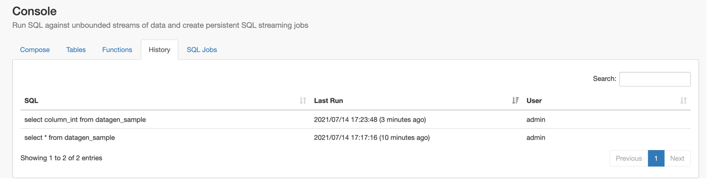Click the Previous pagination button
This screenshot has height=189, width=707.
pyautogui.click(x=629, y=158)
